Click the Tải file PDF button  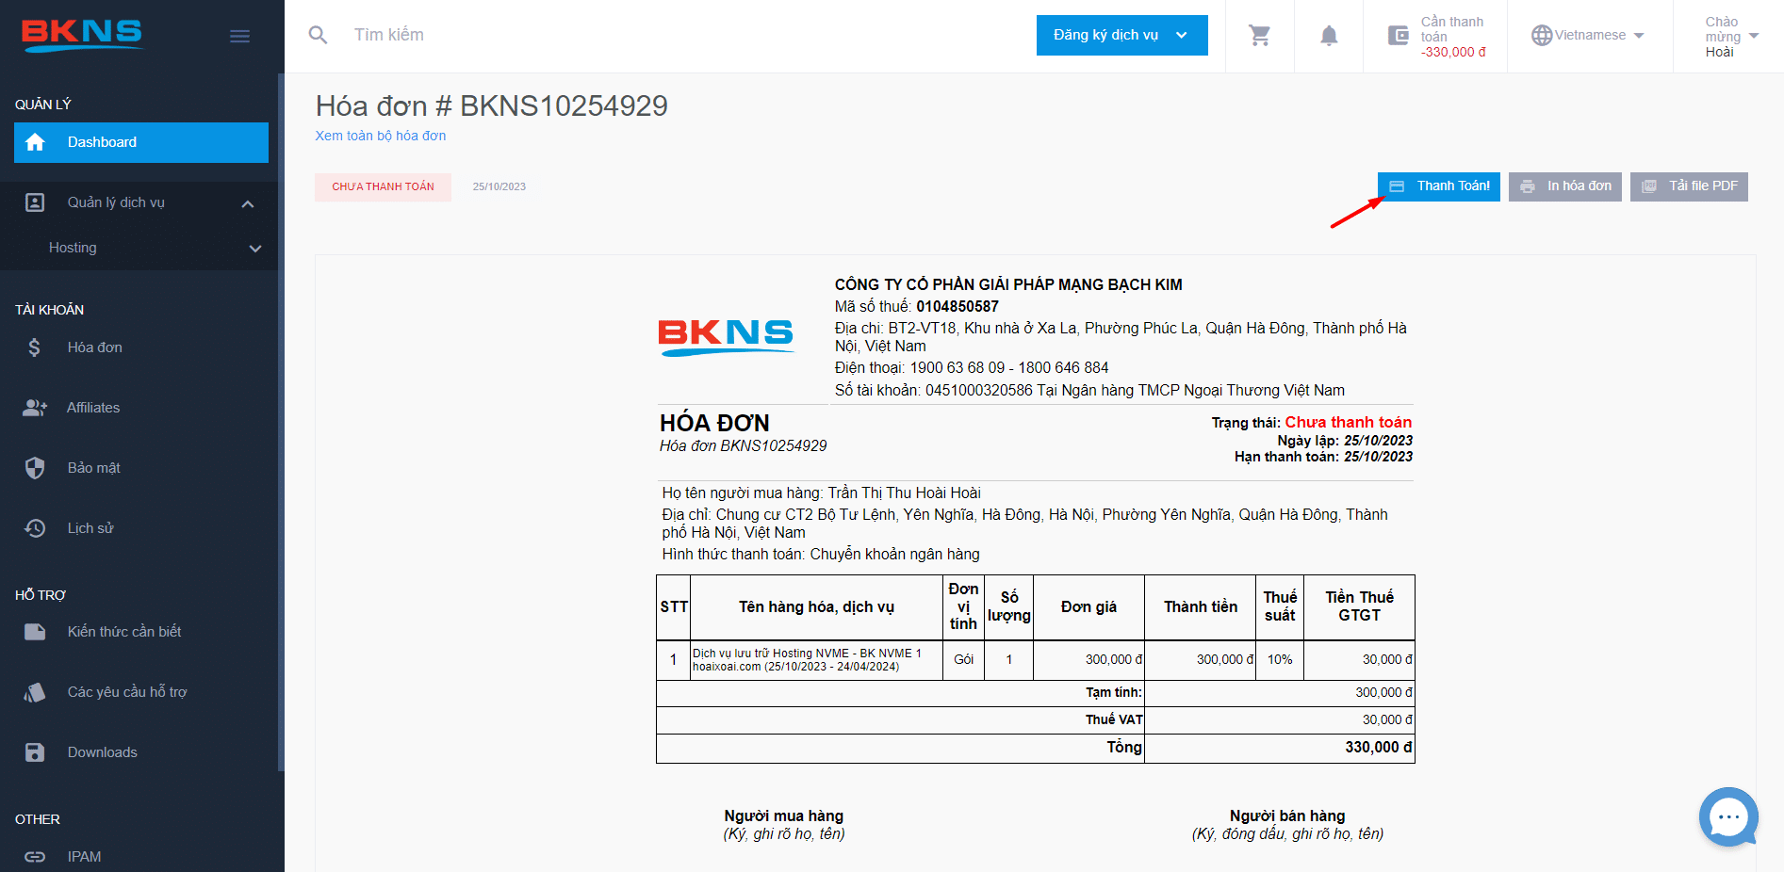click(1689, 186)
